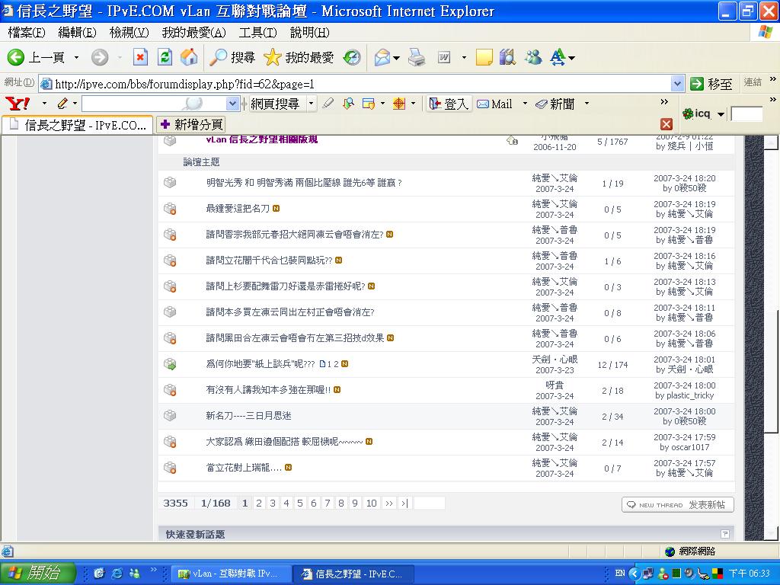Viewport: 780px width, 585px height.
Task: Click the Y! icon on the Yahoo toolbar
Action: (x=17, y=103)
